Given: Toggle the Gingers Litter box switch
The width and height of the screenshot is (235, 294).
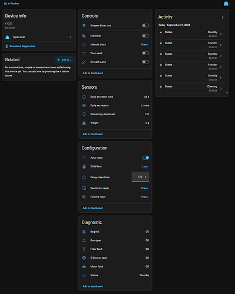Looking at the screenshot, I should [145, 25].
